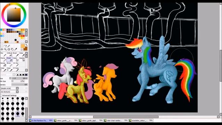
Task: Choose the Eraser tool
Action: (x=10, y=59)
